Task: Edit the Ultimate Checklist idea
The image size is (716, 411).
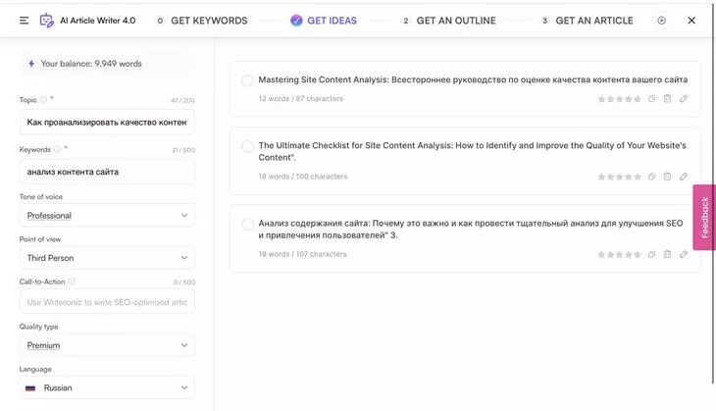Action: [683, 177]
